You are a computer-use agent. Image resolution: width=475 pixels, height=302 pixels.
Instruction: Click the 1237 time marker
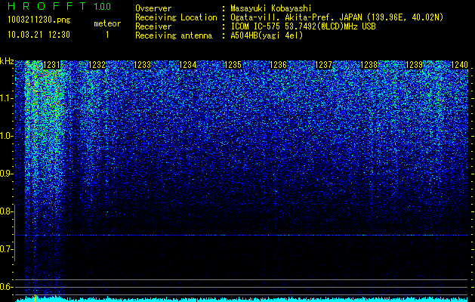coord(323,65)
